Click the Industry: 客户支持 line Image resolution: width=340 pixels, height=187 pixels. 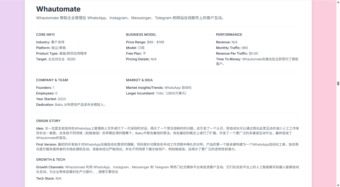[50, 42]
